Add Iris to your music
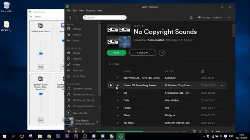 coord(118,93)
